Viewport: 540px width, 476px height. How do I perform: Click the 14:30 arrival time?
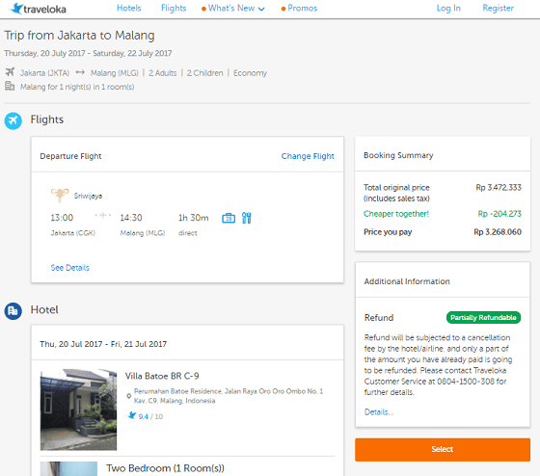(x=131, y=218)
